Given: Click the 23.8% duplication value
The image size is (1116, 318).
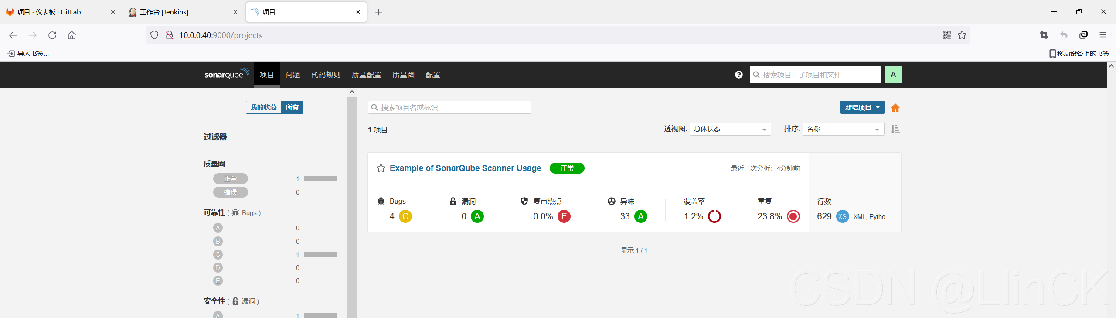Looking at the screenshot, I should point(769,216).
